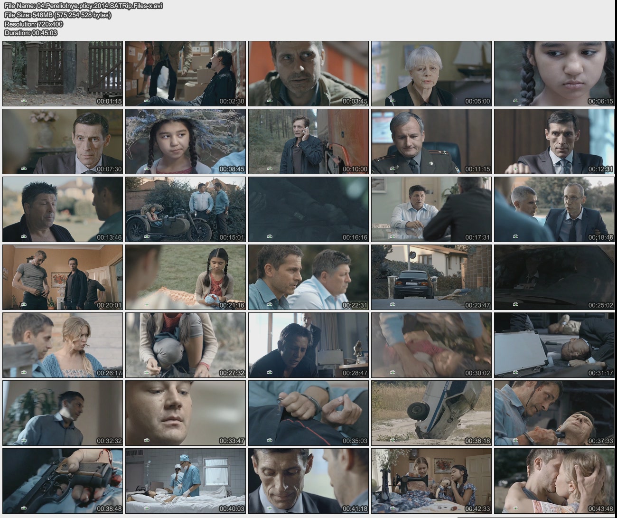Select the 00:11:15 thumbnail of uniformed officer

click(x=431, y=141)
